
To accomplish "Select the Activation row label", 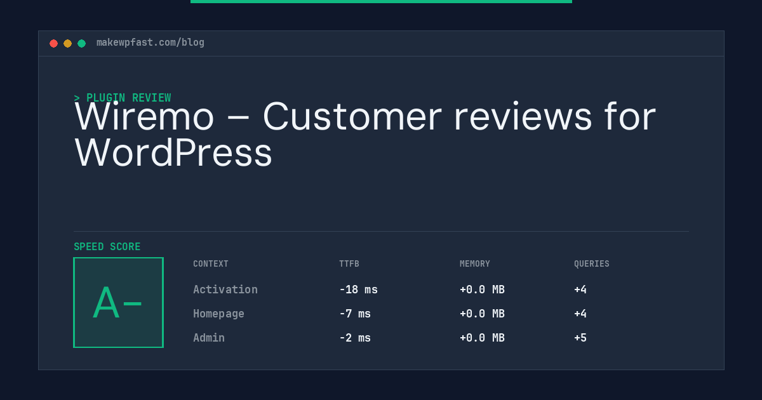I will click(225, 290).
